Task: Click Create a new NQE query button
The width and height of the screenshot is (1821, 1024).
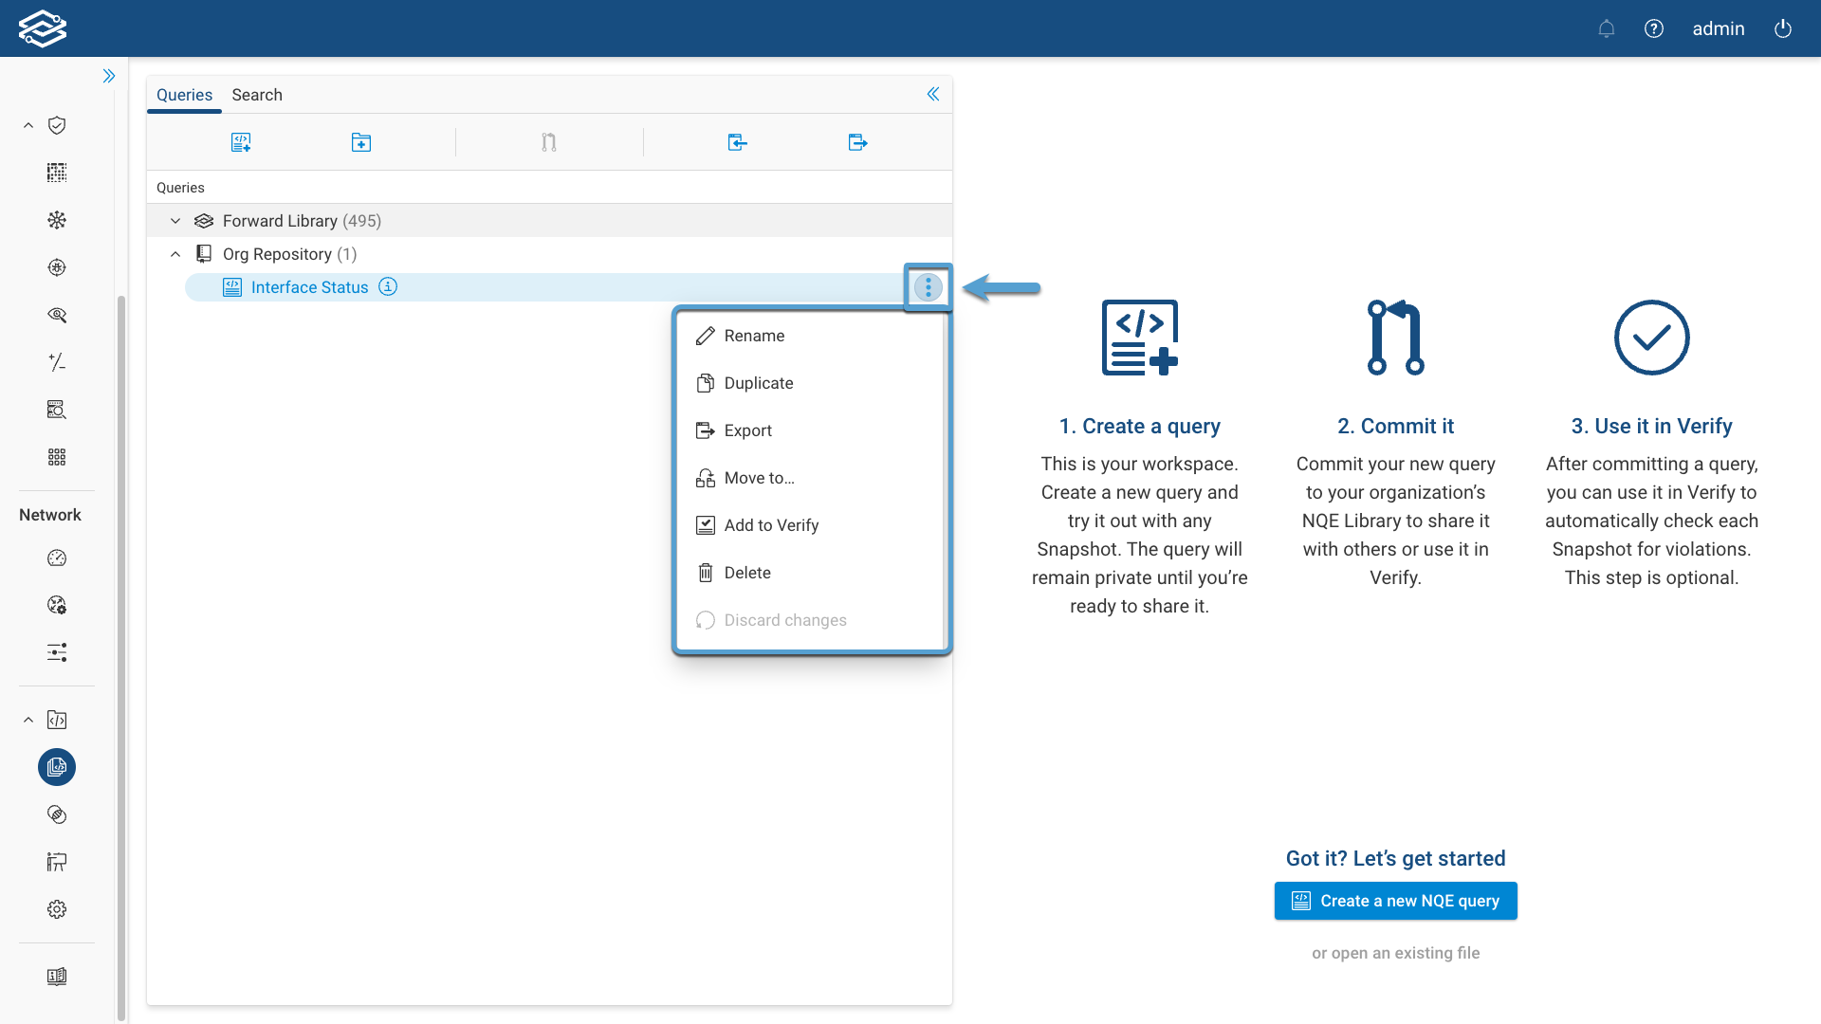Action: click(1395, 901)
